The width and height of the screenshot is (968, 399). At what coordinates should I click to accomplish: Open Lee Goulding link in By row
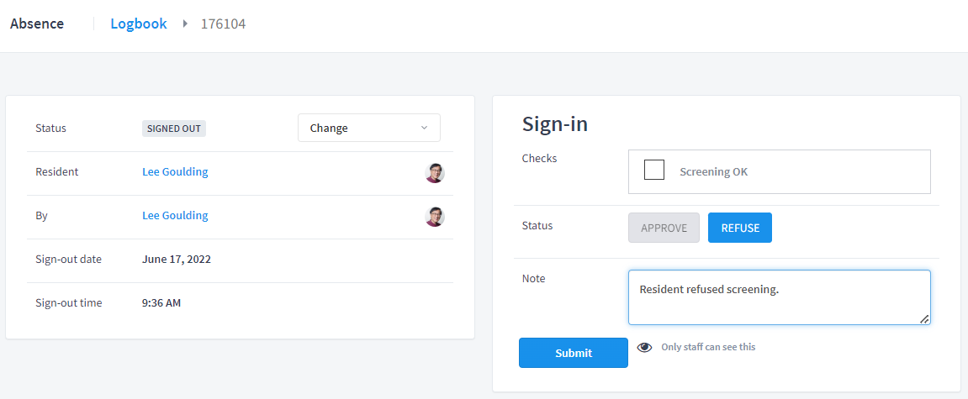pos(175,215)
